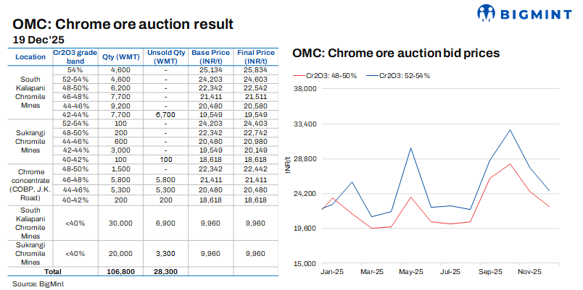Click the Chrome concentrate location cell

pyautogui.click(x=30, y=183)
